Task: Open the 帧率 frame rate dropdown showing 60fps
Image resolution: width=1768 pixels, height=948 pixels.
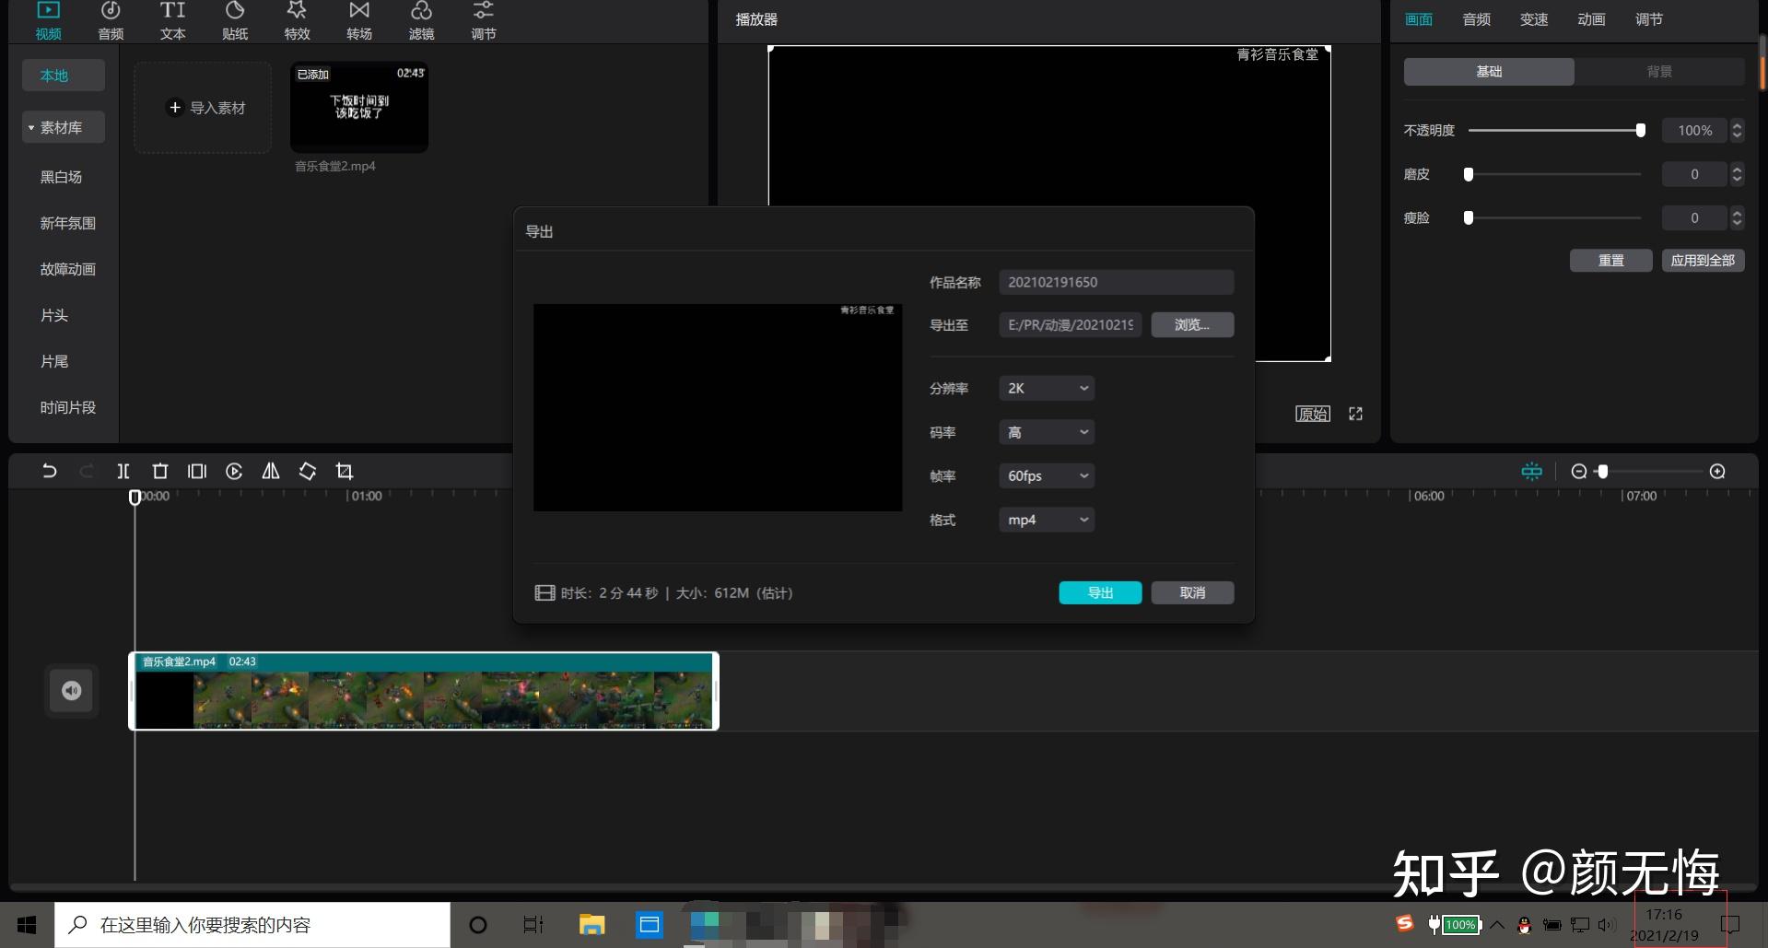Action: pos(1047,476)
